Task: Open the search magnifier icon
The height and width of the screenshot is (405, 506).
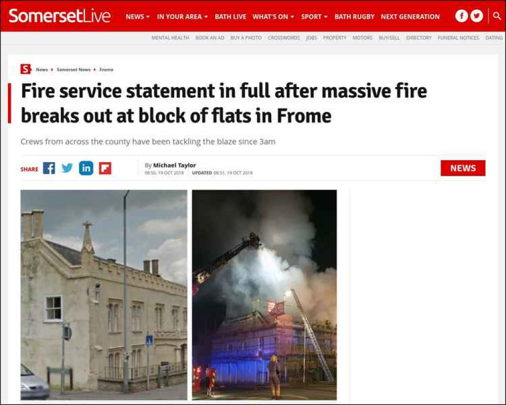Action: (x=497, y=16)
